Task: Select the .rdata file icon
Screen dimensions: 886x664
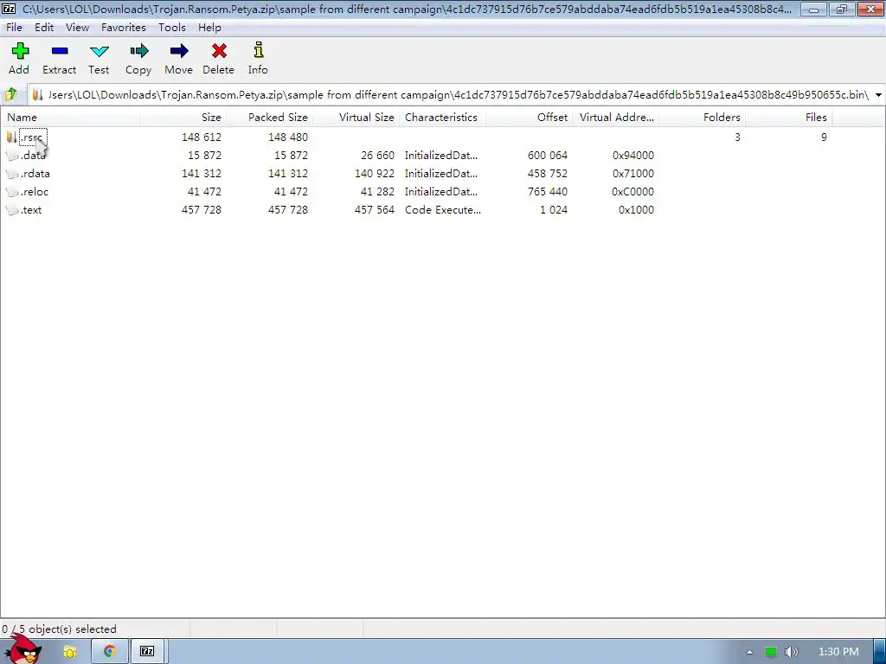Action: (12, 173)
